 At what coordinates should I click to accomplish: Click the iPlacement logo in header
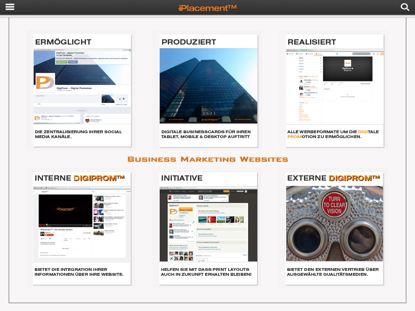207,8
